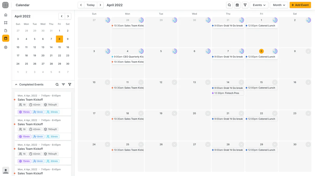The width and height of the screenshot is (315, 176).
Task: Click the ring icon on April 30
Action: point(308,145)
